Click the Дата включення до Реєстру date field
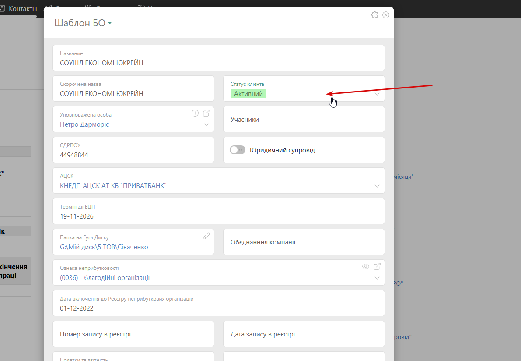The height and width of the screenshot is (361, 521). [x=219, y=303]
